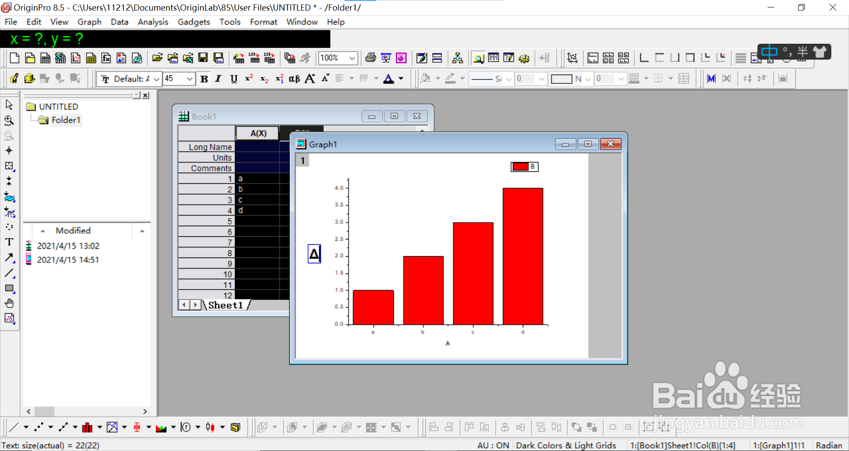This screenshot has width=849, height=451.
Task: Select the Text tool
Action: [9, 242]
